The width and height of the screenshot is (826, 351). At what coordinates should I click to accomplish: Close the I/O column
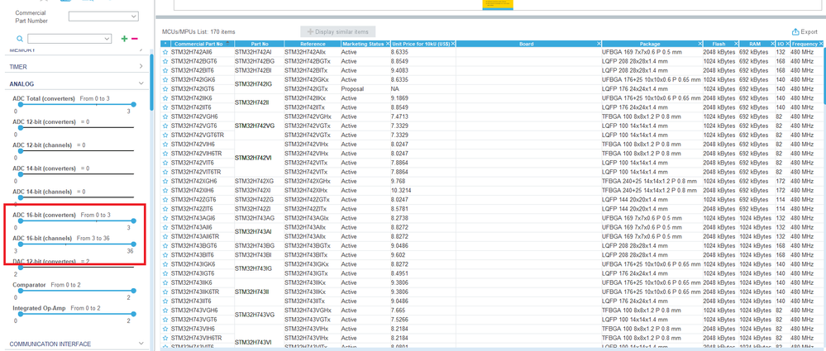tap(786, 44)
